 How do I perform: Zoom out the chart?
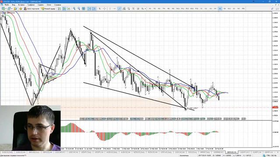(79, 9)
